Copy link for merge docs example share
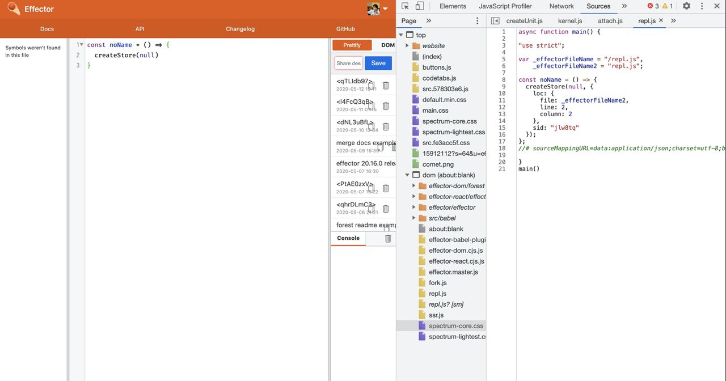This screenshot has height=381, width=726. (381, 147)
